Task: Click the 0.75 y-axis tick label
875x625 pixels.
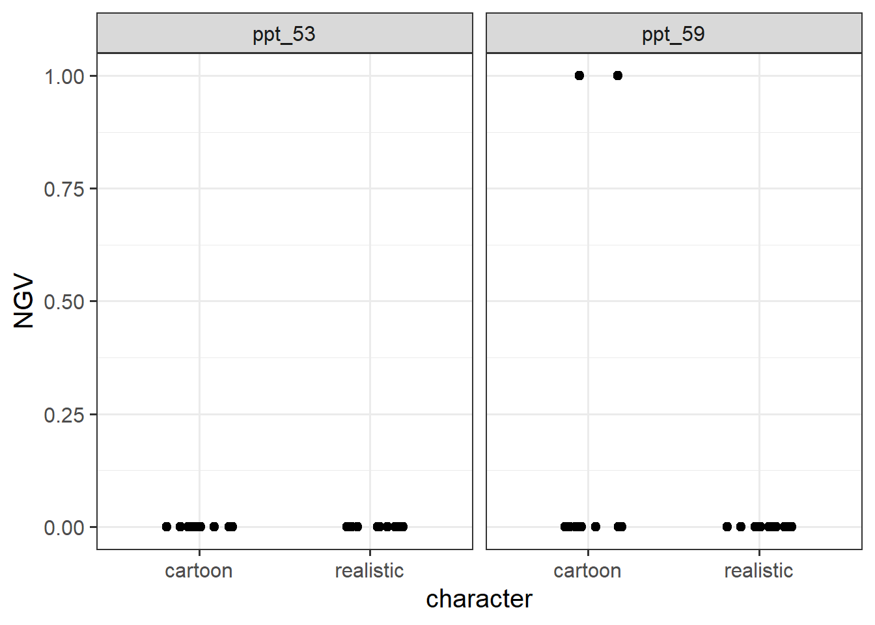Action: [x=64, y=189]
